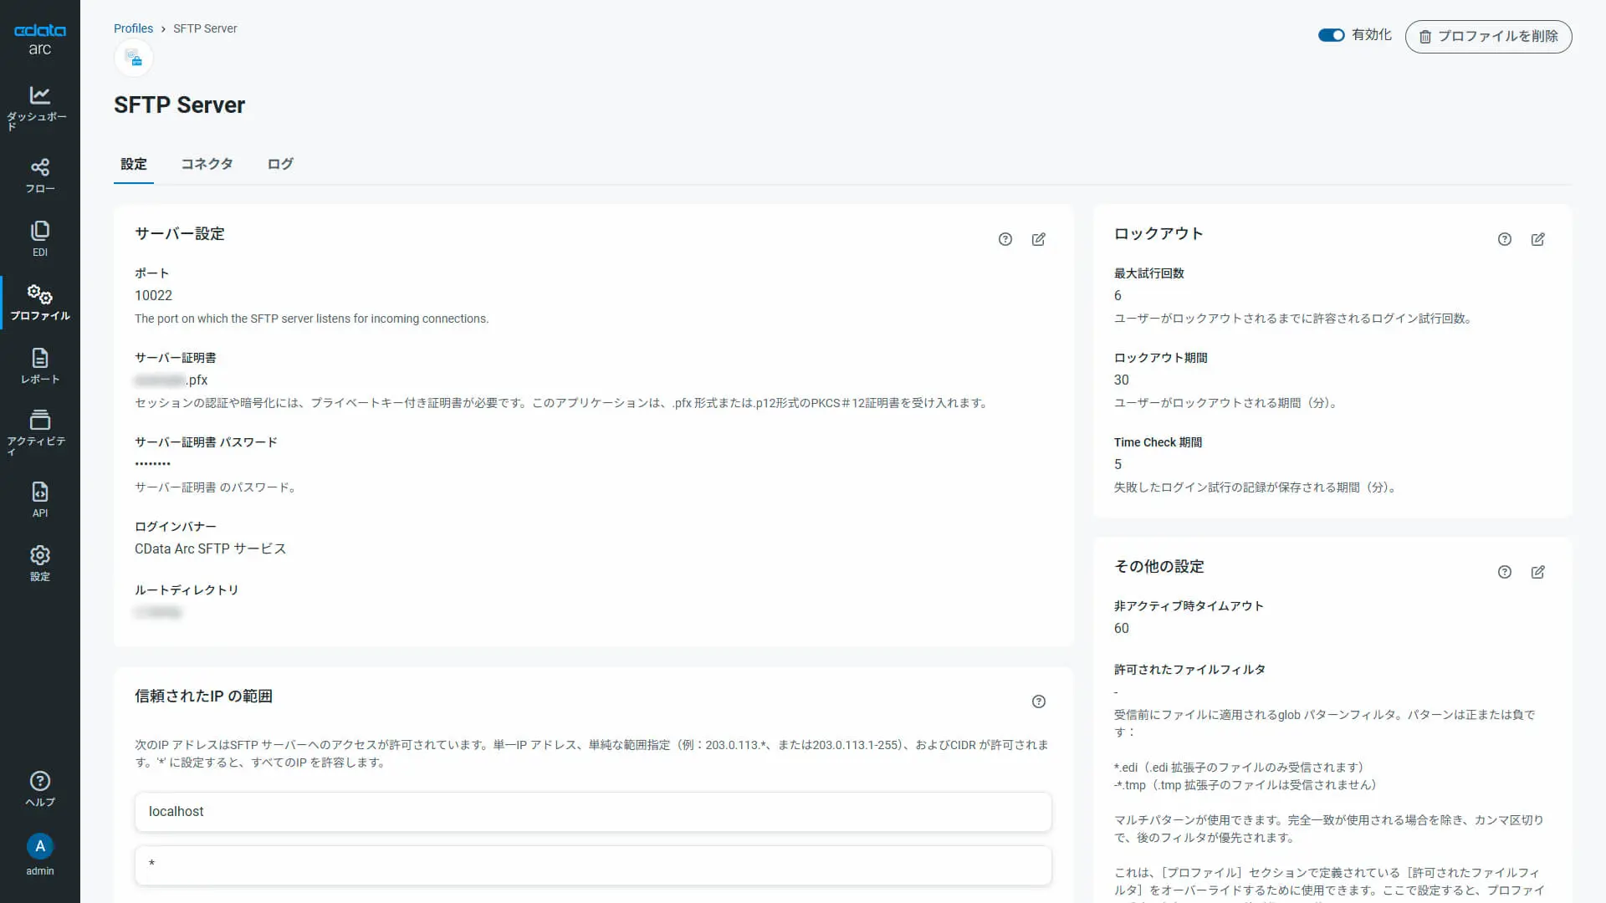Image resolution: width=1606 pixels, height=903 pixels.
Task: Open the Activity sidebar item
Action: (x=39, y=431)
